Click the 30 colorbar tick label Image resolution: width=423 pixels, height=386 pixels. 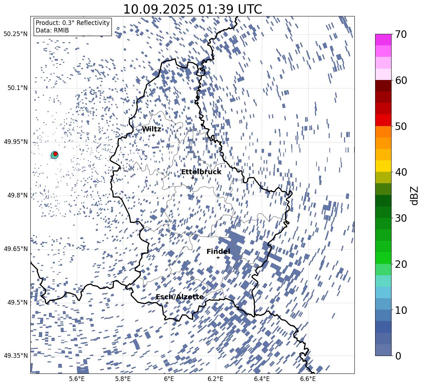pyautogui.click(x=400, y=218)
